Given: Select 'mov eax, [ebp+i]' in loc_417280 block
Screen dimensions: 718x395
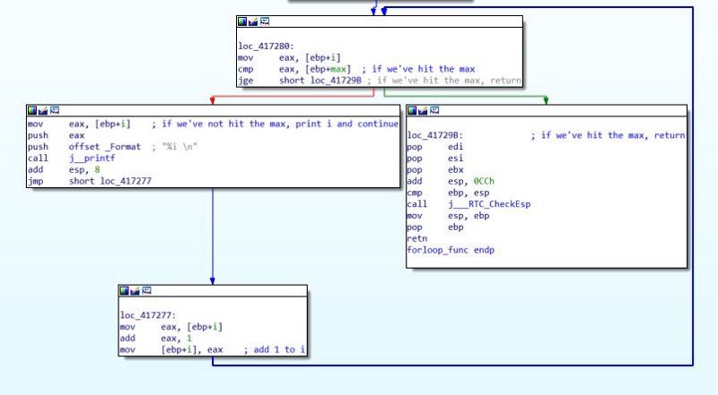Looking at the screenshot, I should click(x=289, y=57).
